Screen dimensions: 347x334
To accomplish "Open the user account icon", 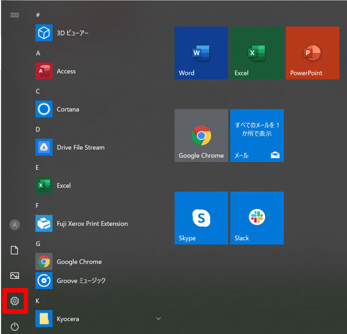I will click(14, 225).
